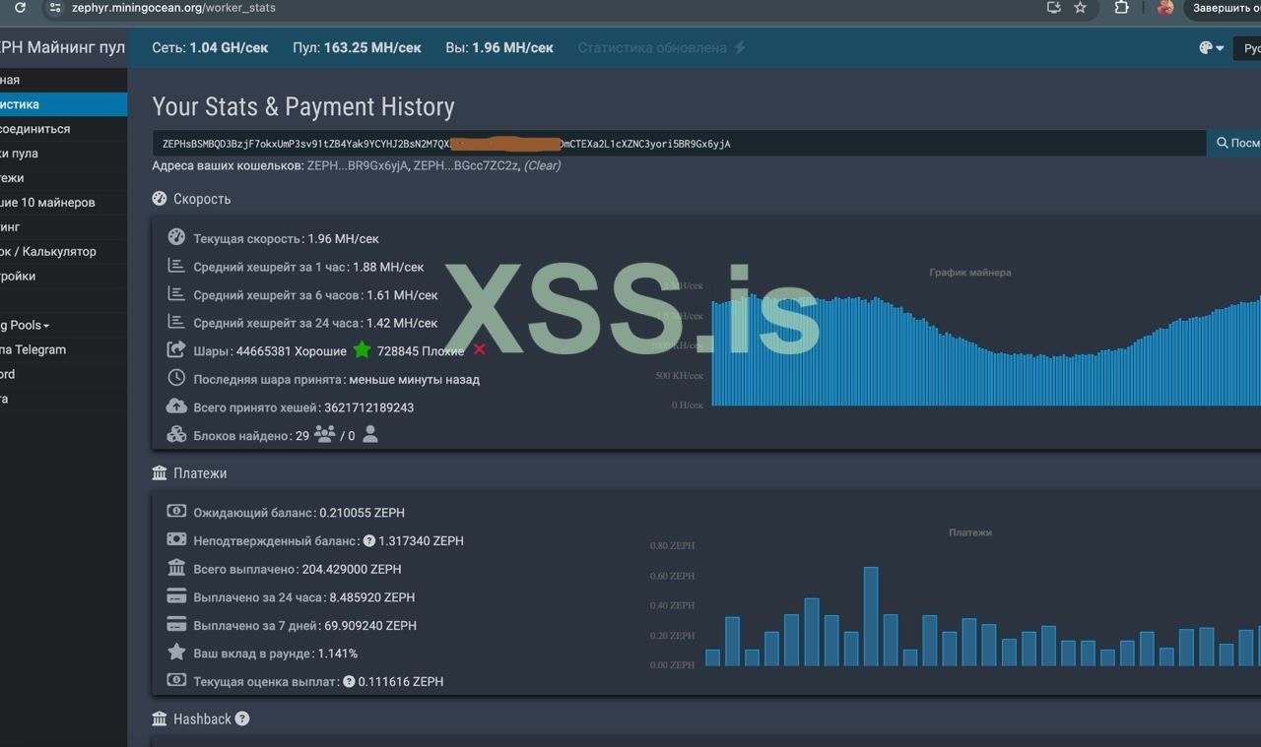
Task: Select saved wallet ZEPH...BGcc7ZC2z link
Action: point(465,165)
